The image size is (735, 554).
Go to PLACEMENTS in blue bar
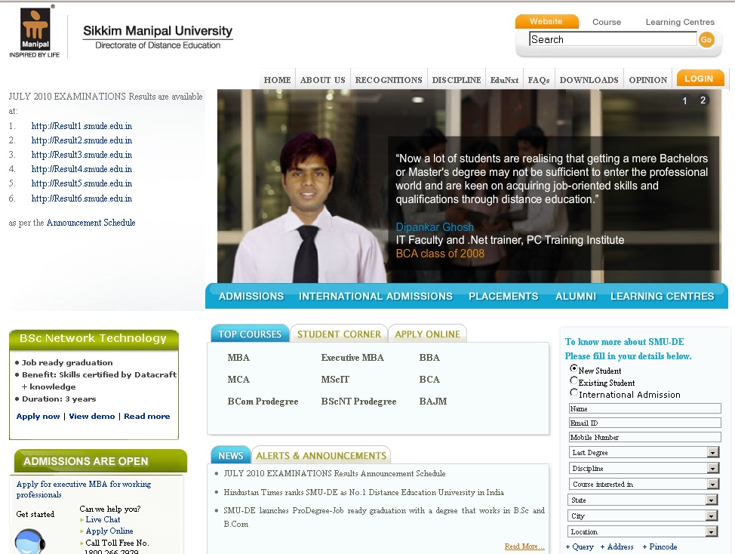[504, 296]
